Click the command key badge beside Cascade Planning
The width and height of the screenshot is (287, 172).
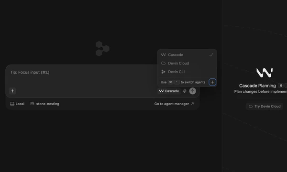pos(281,86)
